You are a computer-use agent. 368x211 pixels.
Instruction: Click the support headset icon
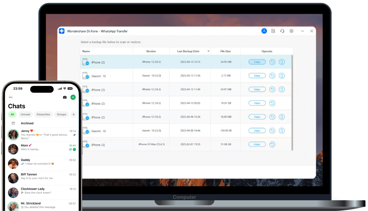coord(282,31)
